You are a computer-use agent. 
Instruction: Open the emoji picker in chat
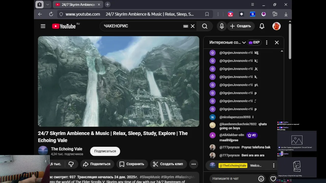(261, 179)
